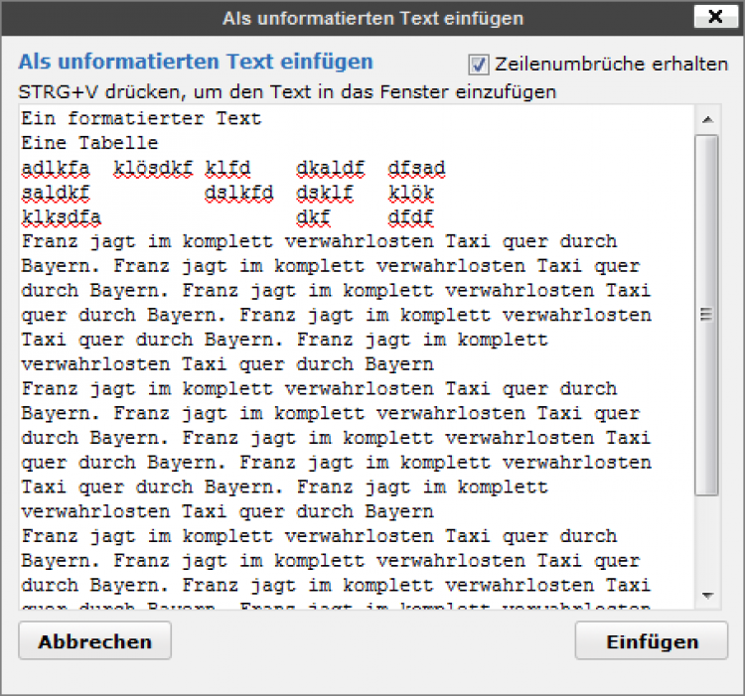Click the scrollbar down arrow
745x696 pixels.
706,595
